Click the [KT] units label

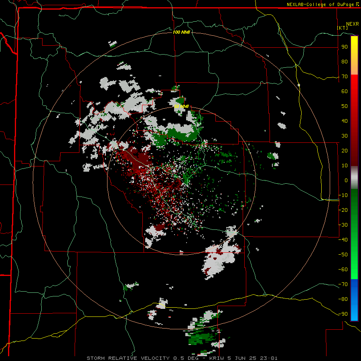click(x=343, y=28)
